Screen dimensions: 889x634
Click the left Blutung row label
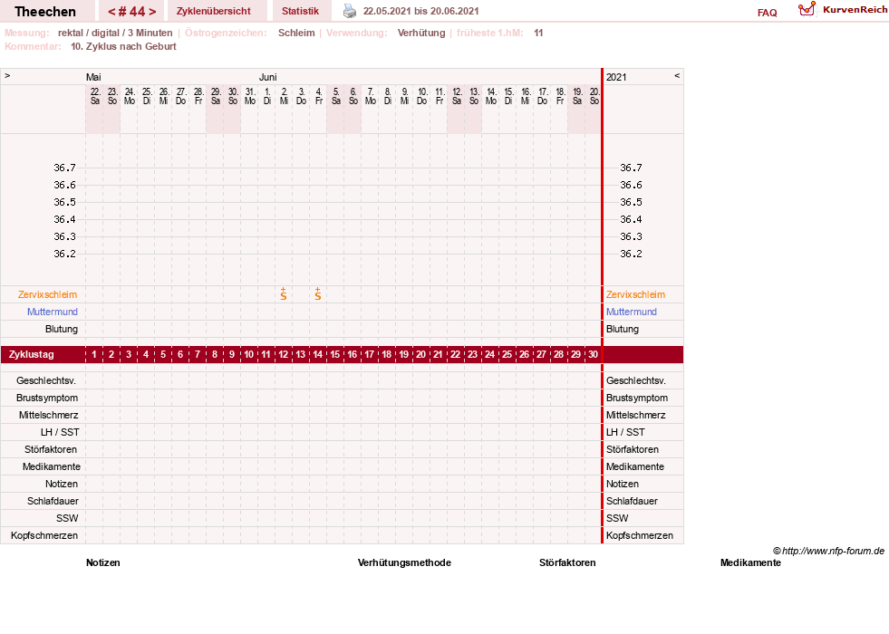pyautogui.click(x=62, y=329)
